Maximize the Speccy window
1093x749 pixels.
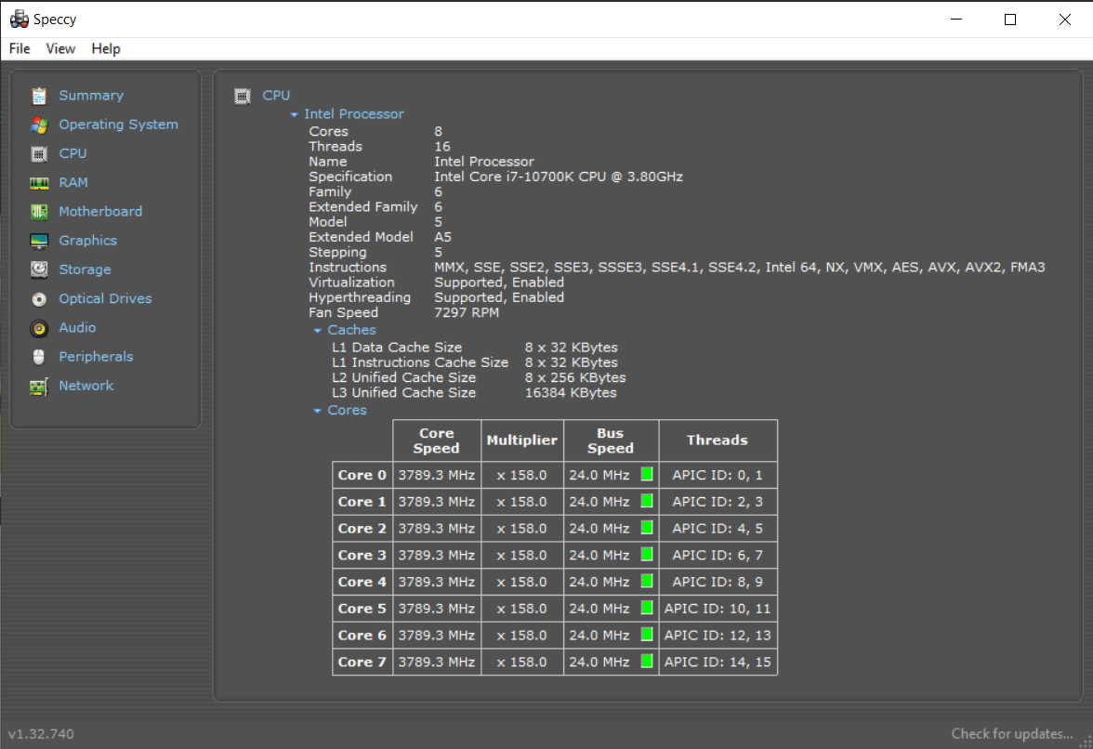click(x=1010, y=20)
